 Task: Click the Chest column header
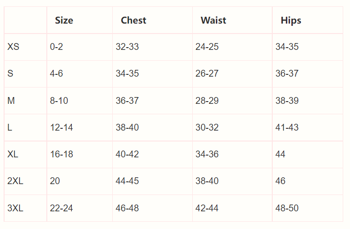pos(134,20)
